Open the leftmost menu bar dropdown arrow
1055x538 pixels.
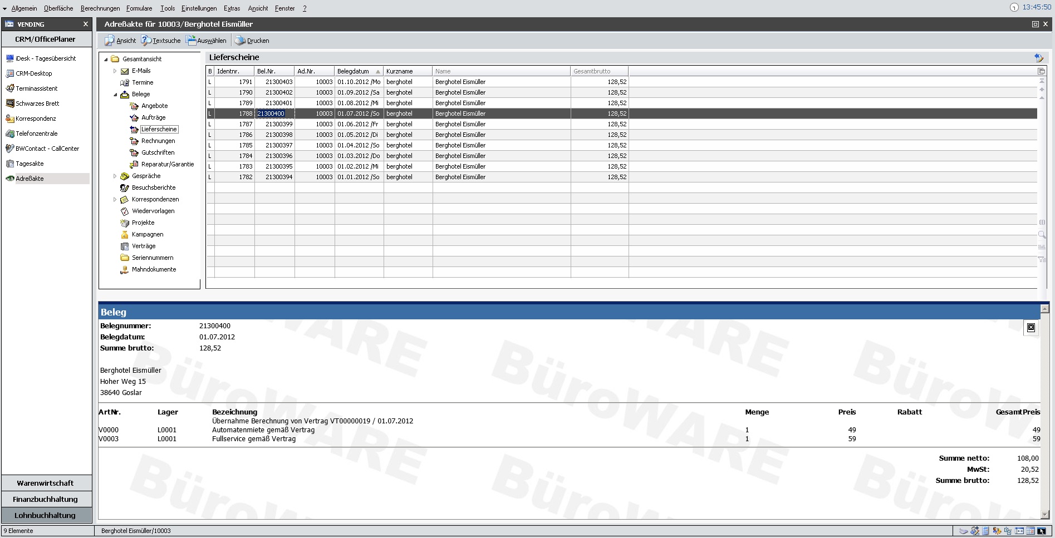point(5,8)
